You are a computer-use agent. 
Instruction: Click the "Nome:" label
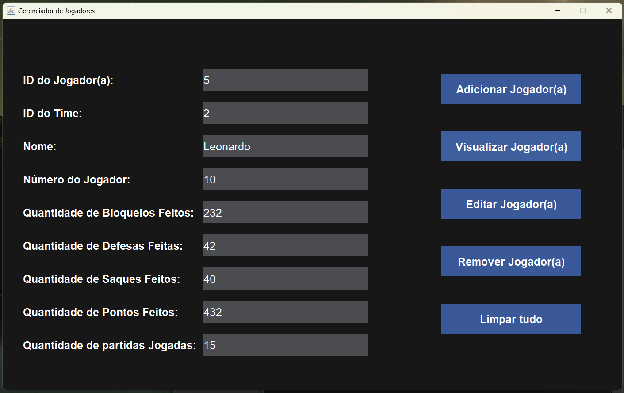pos(40,147)
